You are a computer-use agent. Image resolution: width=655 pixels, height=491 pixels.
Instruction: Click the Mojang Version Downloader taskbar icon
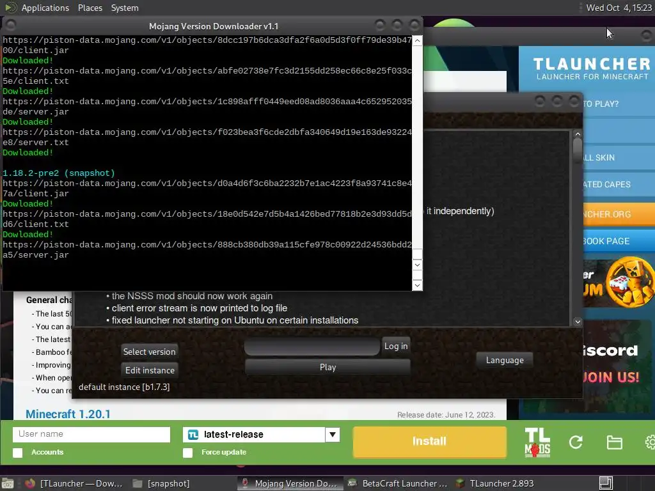click(245, 483)
